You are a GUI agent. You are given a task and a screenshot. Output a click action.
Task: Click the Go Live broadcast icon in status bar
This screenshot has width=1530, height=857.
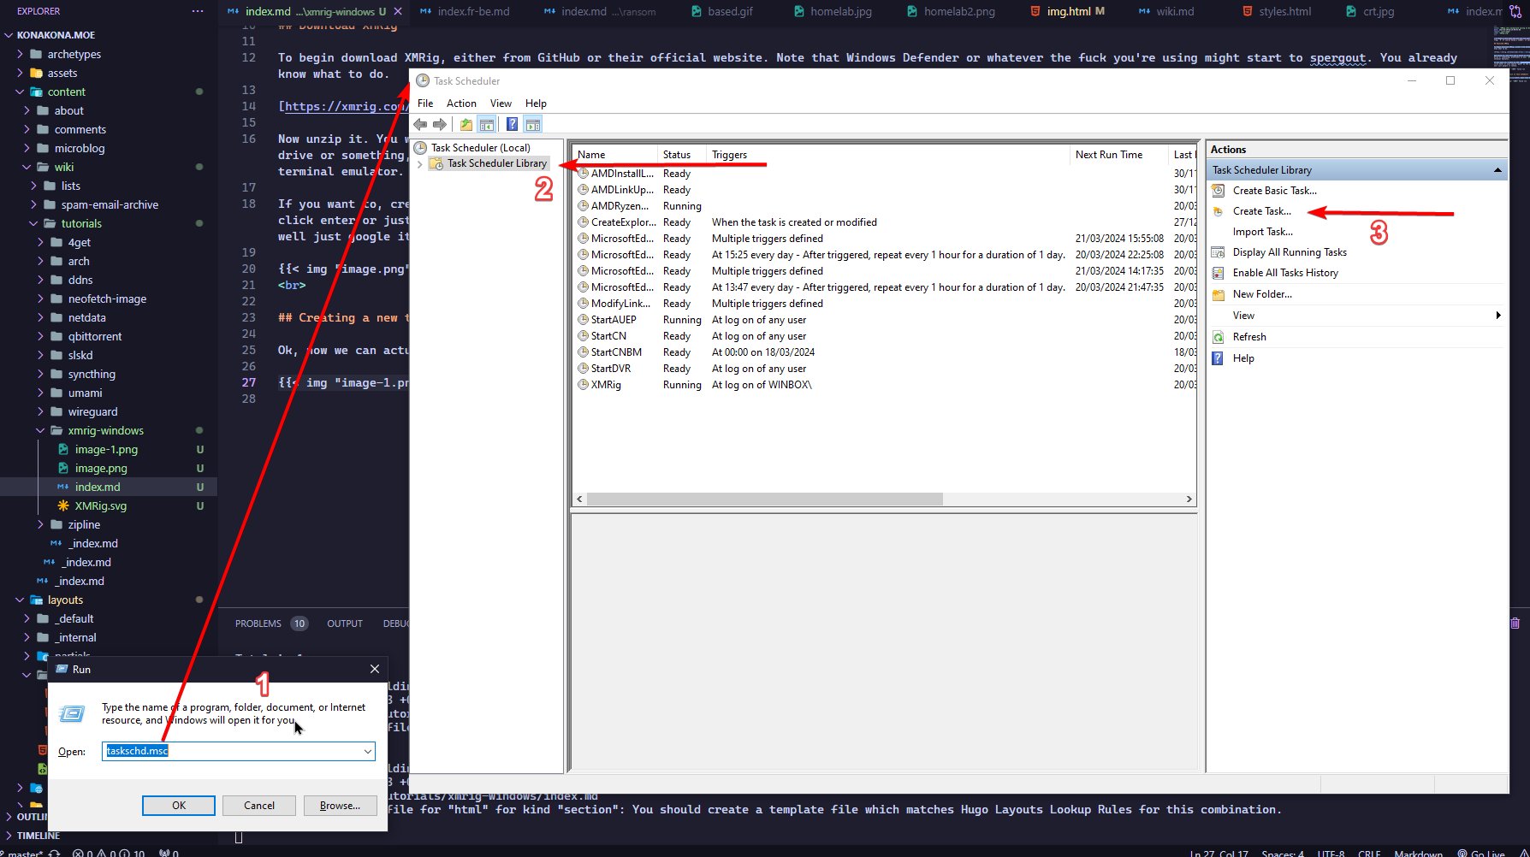point(1462,852)
